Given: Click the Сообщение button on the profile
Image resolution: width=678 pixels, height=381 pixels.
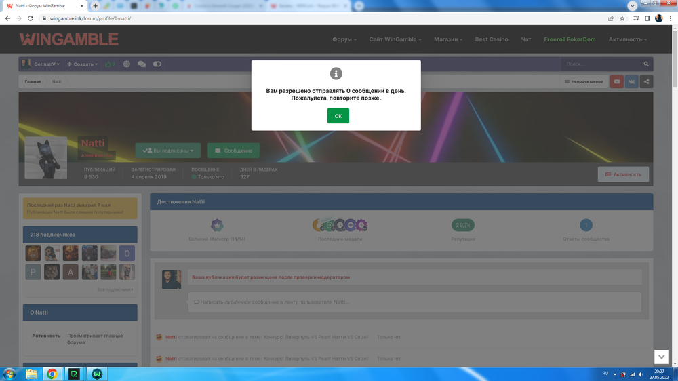Looking at the screenshot, I should pos(233,151).
